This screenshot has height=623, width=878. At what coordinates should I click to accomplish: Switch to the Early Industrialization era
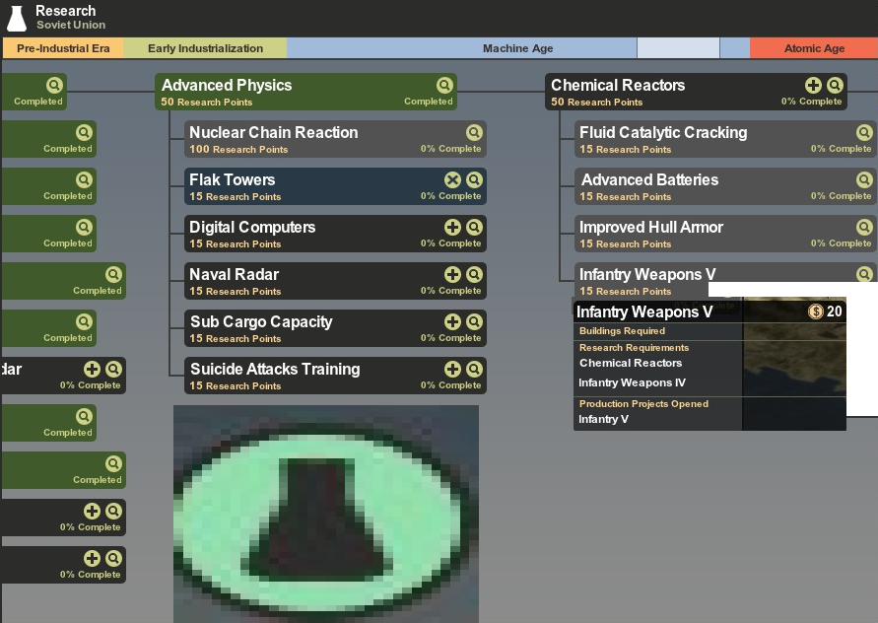[x=205, y=48]
